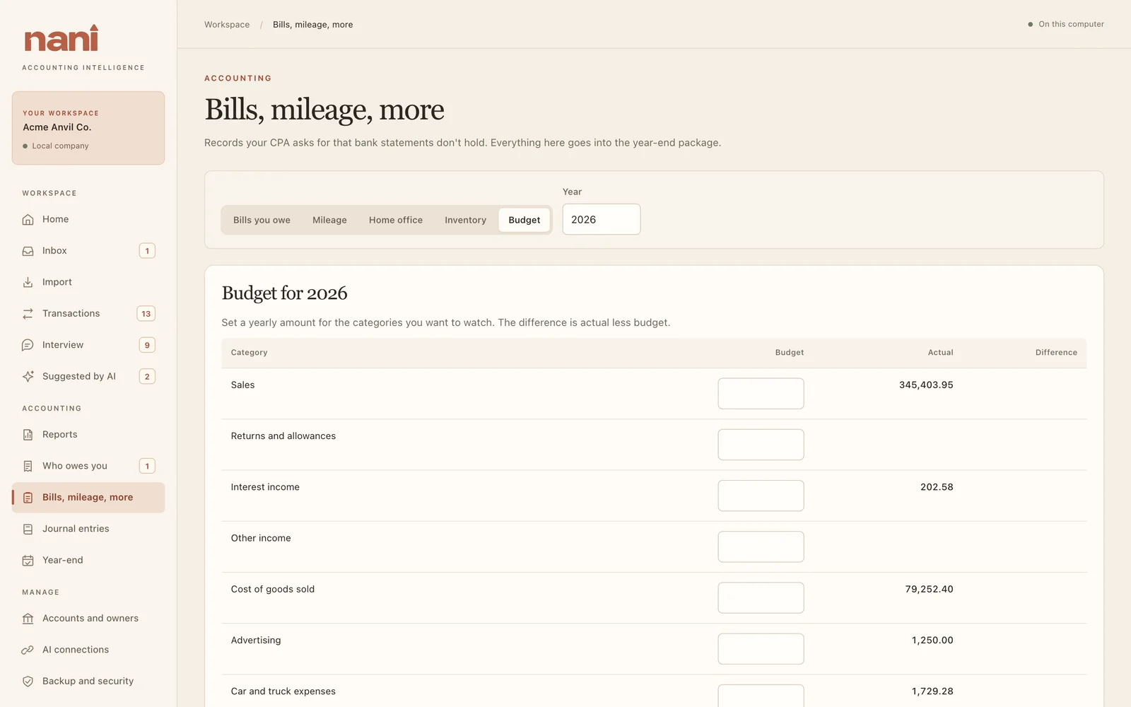Focus the Interest income budget field
The width and height of the screenshot is (1131, 707).
pyautogui.click(x=761, y=496)
